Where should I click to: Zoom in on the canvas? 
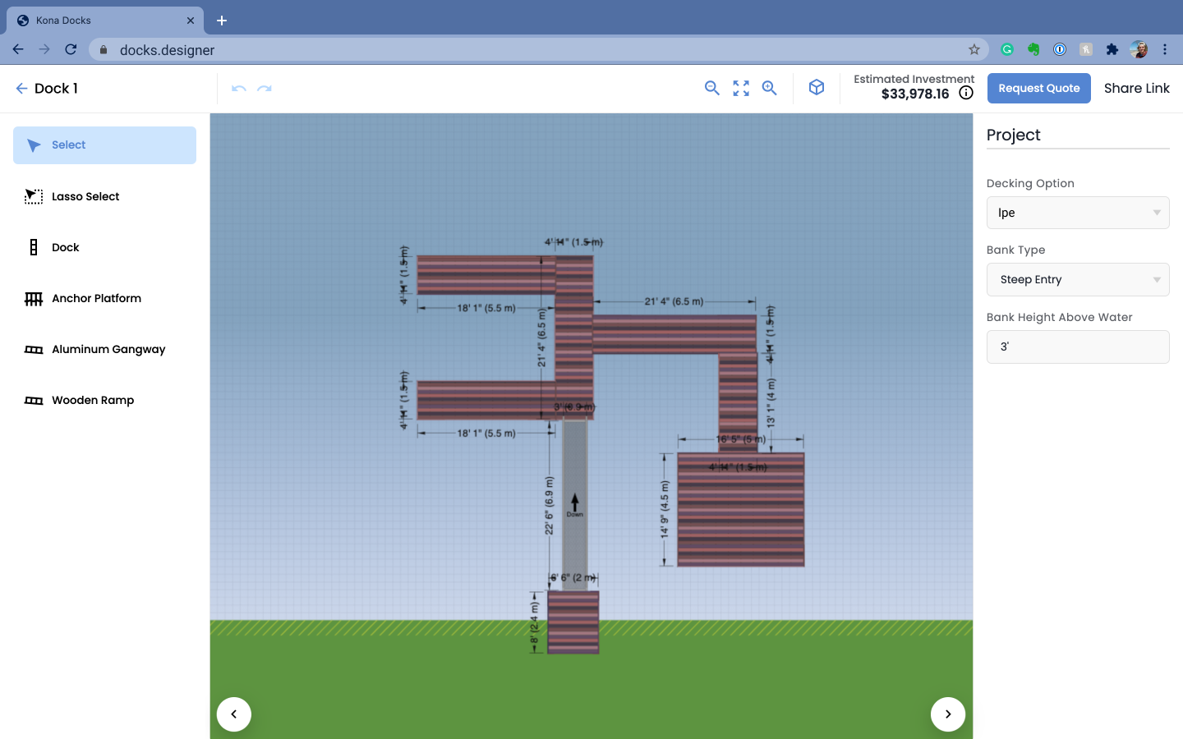coord(770,88)
